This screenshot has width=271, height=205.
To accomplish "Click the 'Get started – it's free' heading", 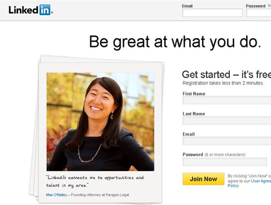I will [x=227, y=74].
